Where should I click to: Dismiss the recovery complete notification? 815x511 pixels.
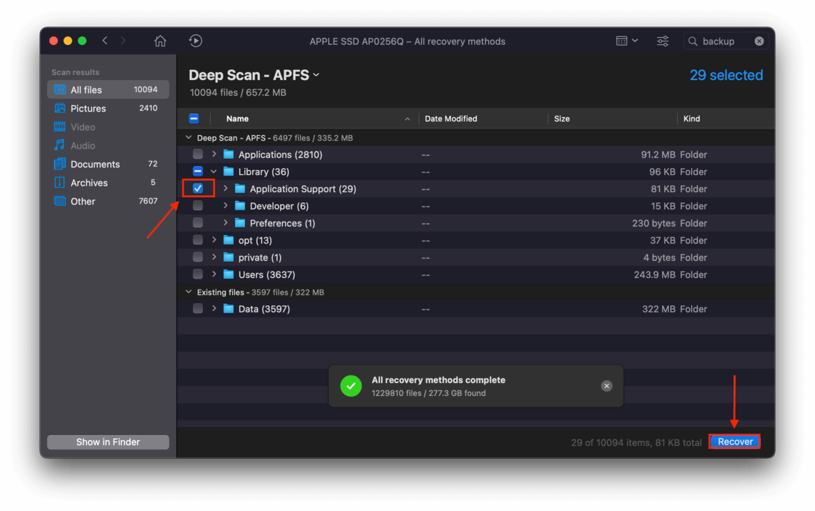(606, 386)
